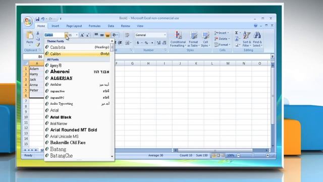
Task: Open the Paste options arrow
Action: (x=30, y=45)
